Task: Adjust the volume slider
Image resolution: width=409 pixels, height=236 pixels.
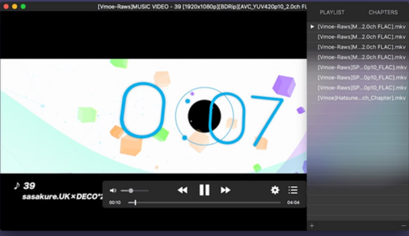Action: coord(135,191)
